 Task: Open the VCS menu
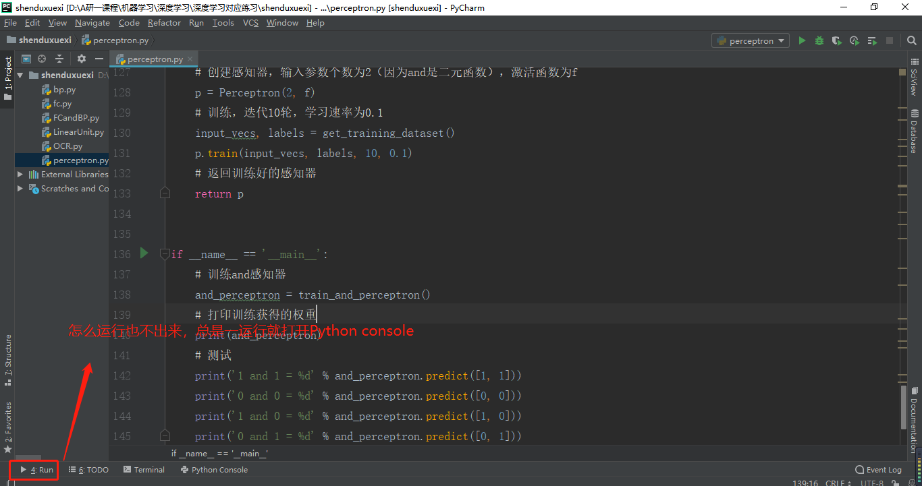[x=250, y=22]
